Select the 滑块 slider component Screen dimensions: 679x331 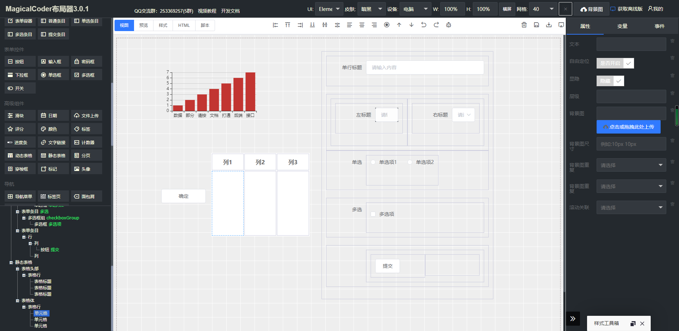coord(20,115)
